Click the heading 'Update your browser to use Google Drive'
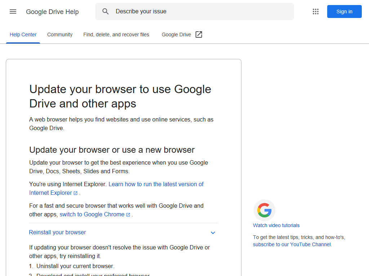The width and height of the screenshot is (369, 276). (x=120, y=96)
